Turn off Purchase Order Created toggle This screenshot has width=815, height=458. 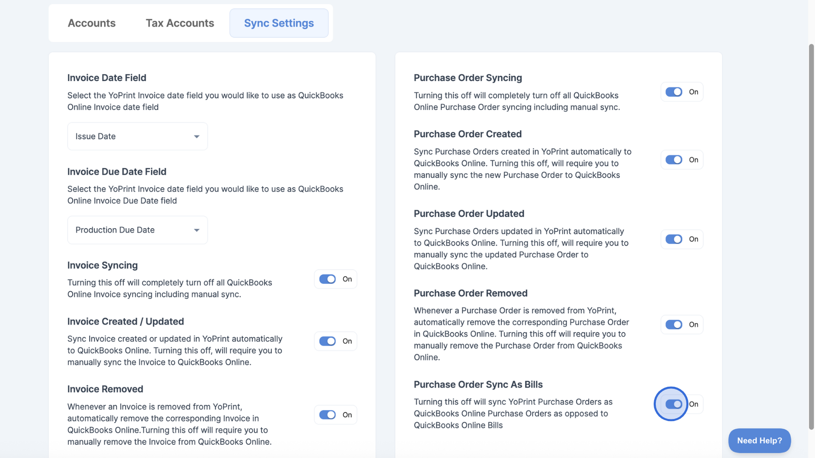click(674, 160)
